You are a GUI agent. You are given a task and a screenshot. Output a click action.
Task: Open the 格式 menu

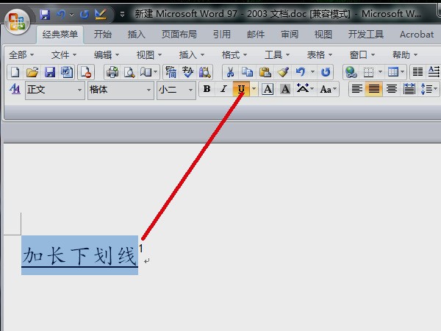pyautogui.click(x=235, y=54)
